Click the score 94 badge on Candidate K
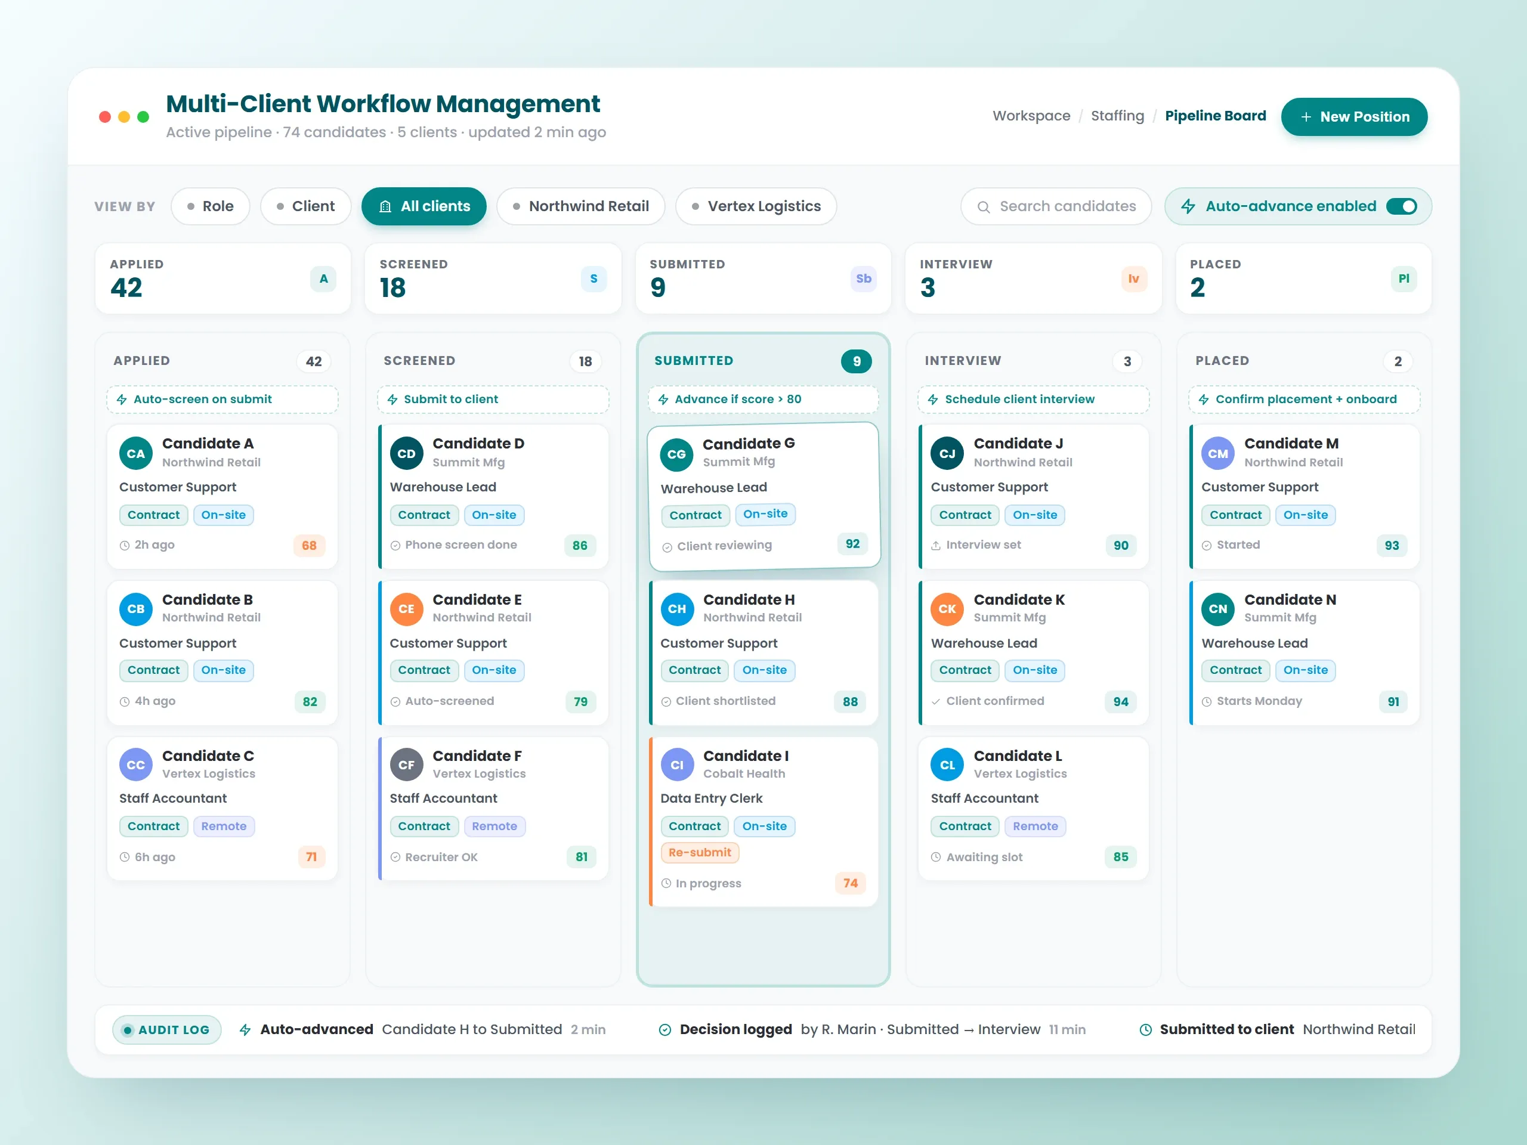1527x1145 pixels. click(x=1121, y=701)
